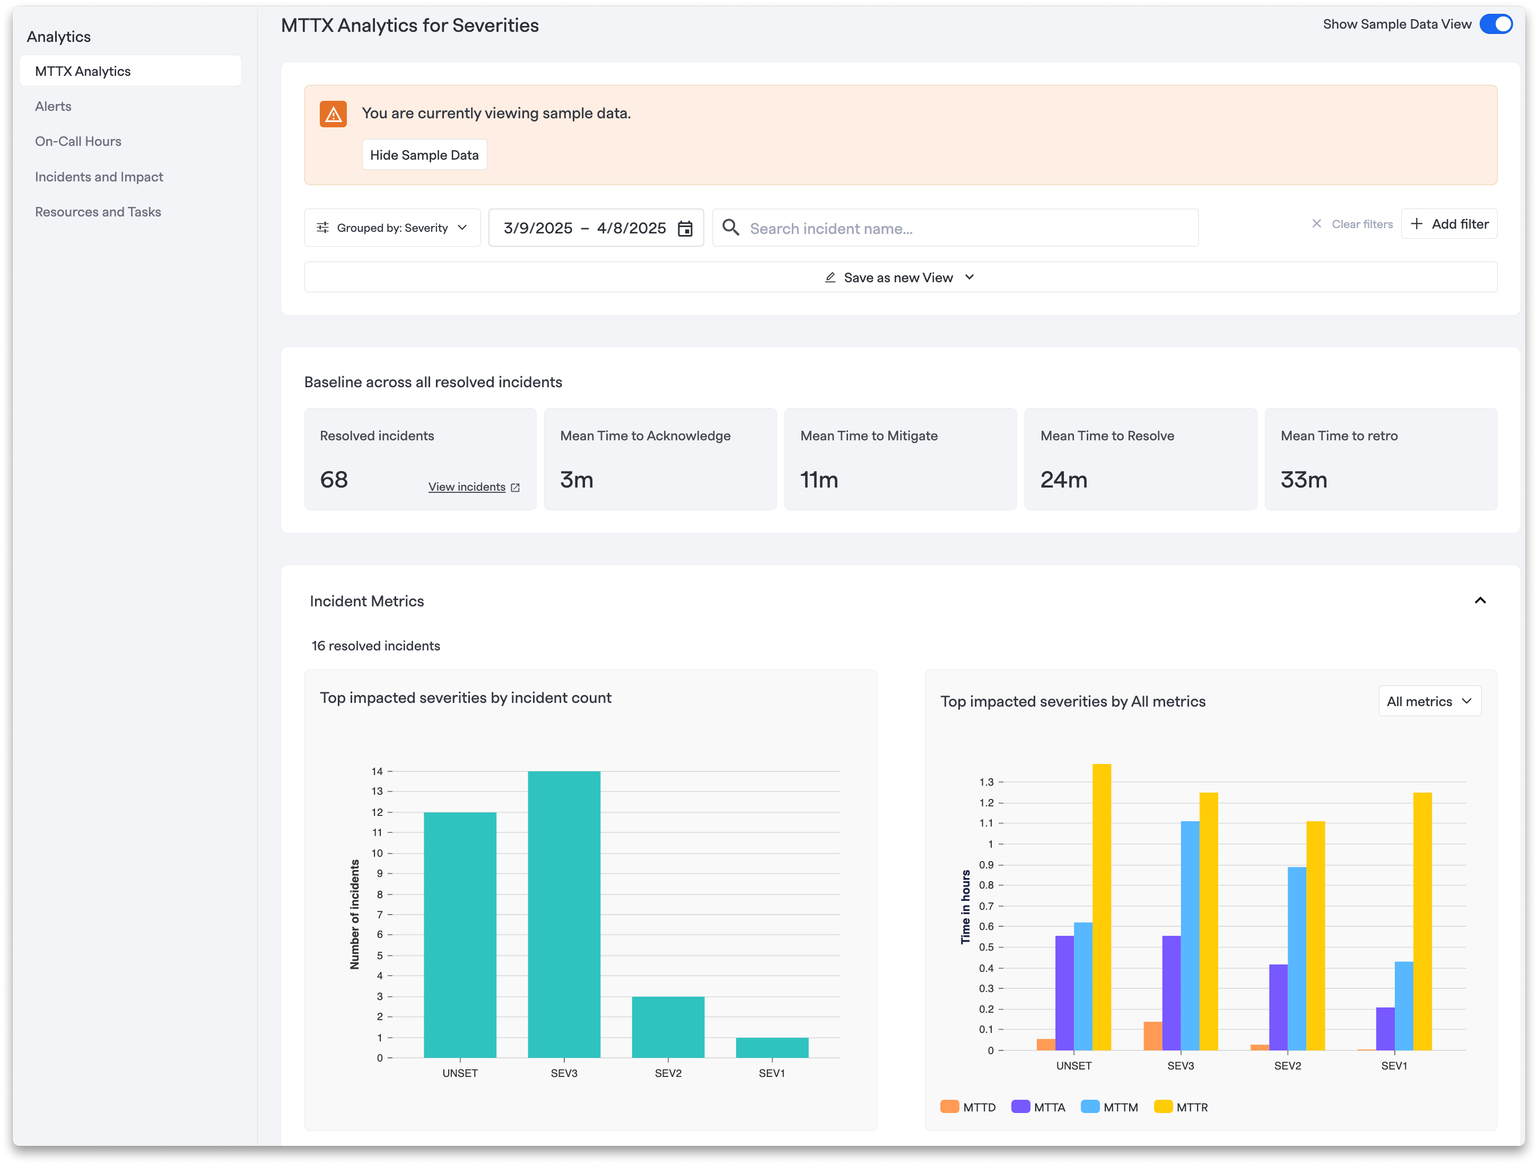Screen dimensions: 1538x1165
Task: Click the search magnifier icon
Action: coord(730,228)
